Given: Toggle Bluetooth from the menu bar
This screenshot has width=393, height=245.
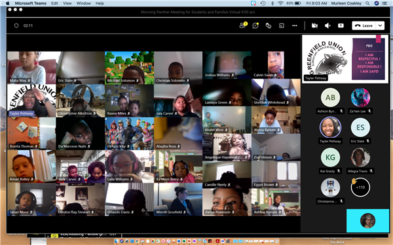Looking at the screenshot, I should coord(272,3).
